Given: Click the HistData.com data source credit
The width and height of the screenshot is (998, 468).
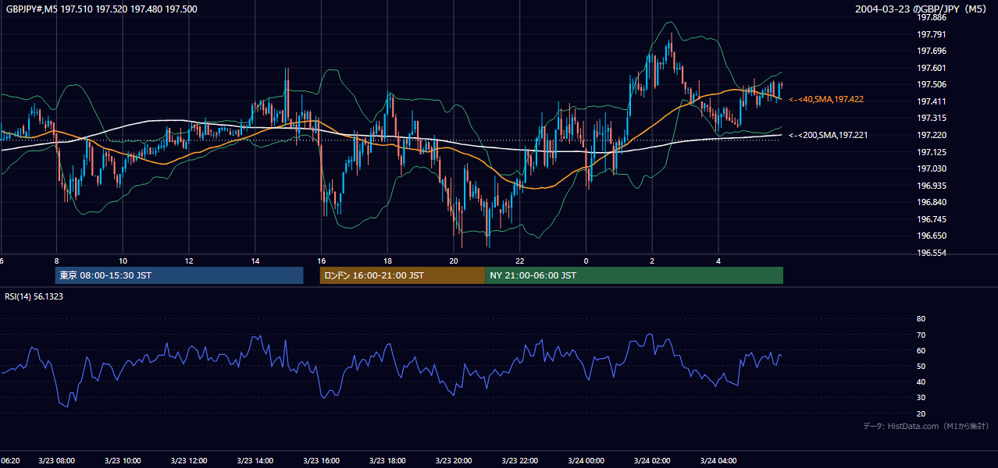Looking at the screenshot, I should pyautogui.click(x=926, y=426).
